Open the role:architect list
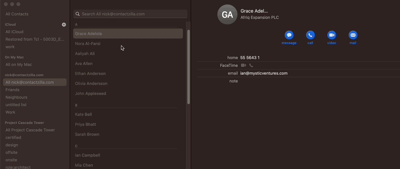 click(x=18, y=167)
